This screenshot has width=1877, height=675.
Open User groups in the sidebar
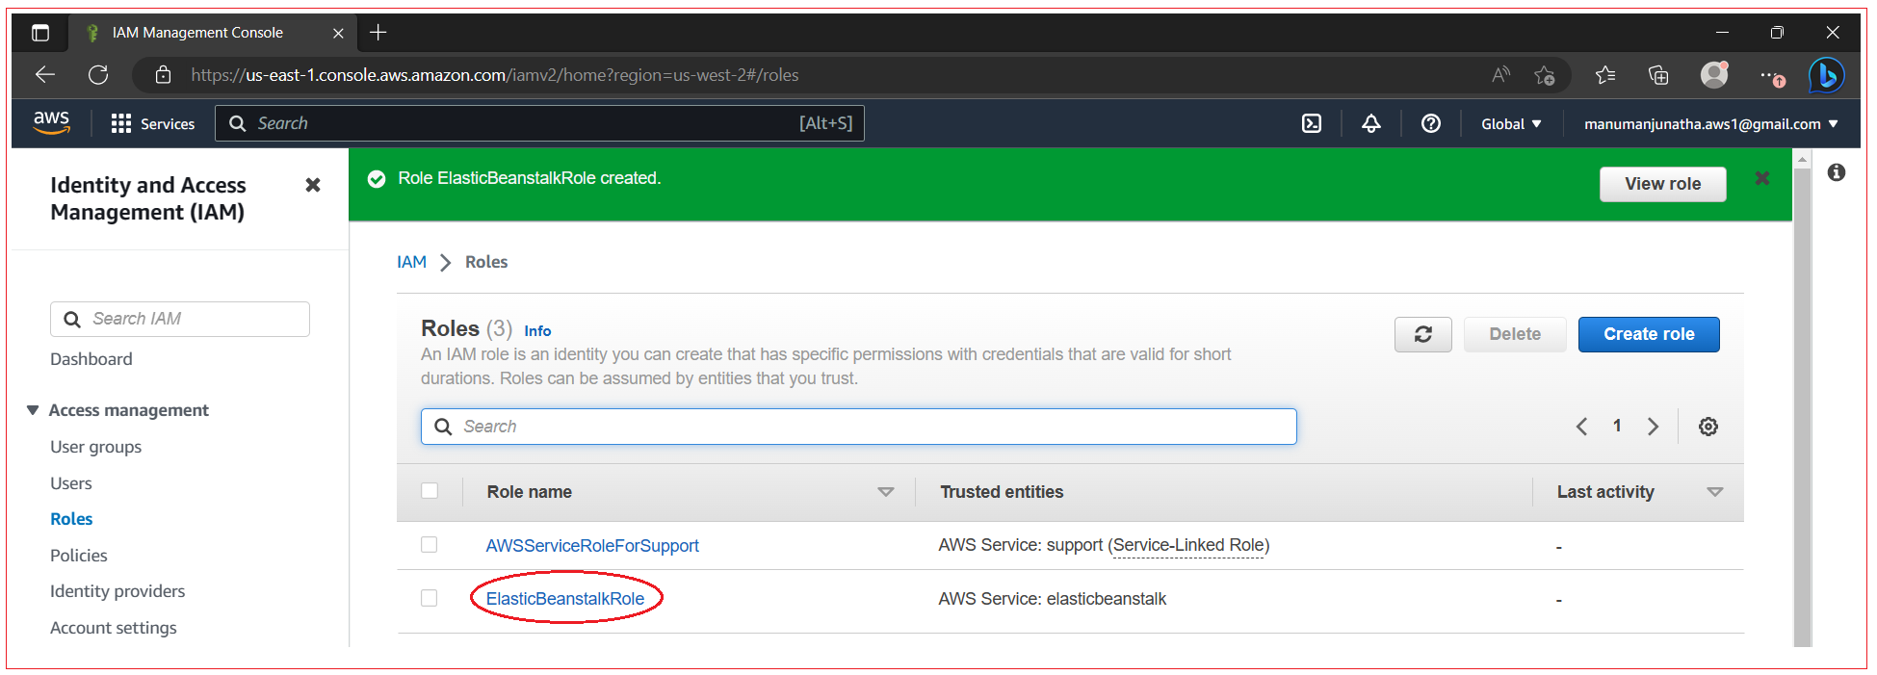coord(96,447)
